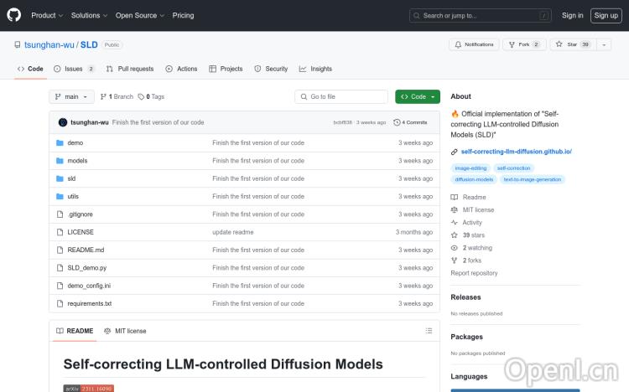Click the pulse icon beside Activity

(x=454, y=223)
